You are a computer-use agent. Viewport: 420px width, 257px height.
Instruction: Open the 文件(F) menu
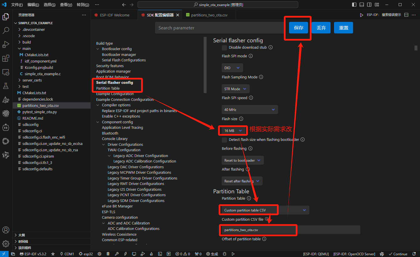[17, 5]
